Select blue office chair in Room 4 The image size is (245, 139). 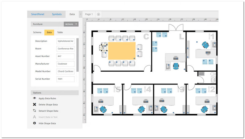click(x=141, y=109)
